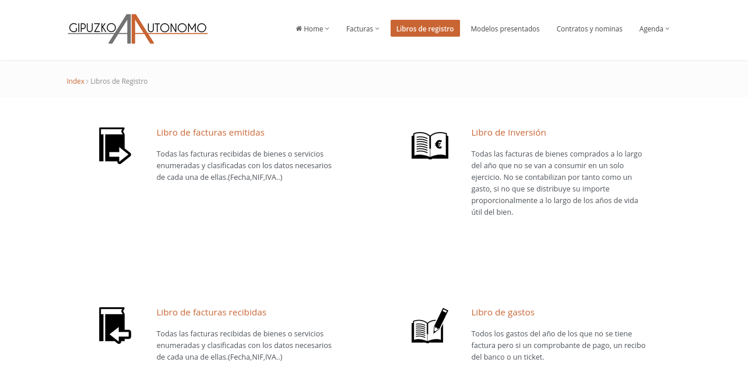Click the Libro de facturas emitidas book icon
The width and height of the screenshot is (748, 380).
click(114, 145)
